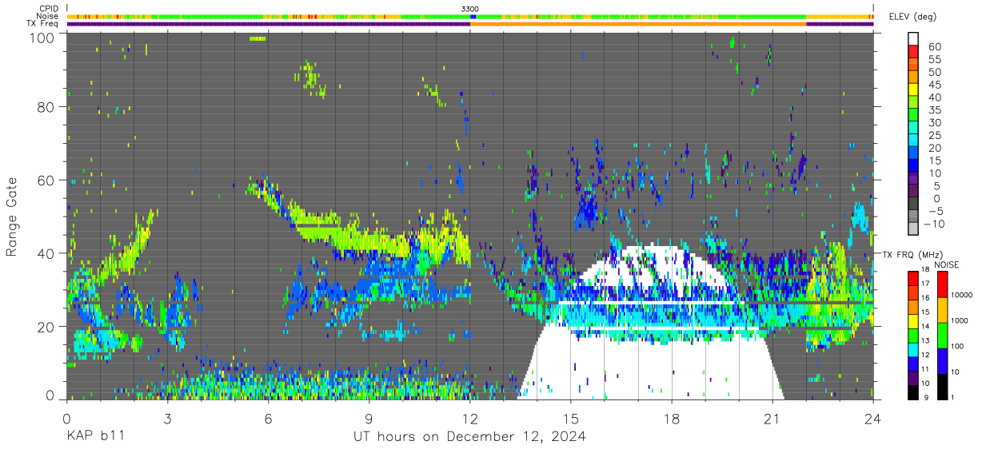Click the 21 tick on UT hours axis
The height and width of the screenshot is (453, 982).
coord(772,417)
